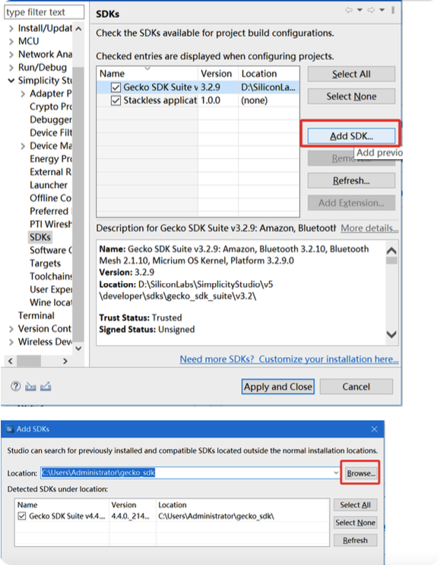Click the export preferences icon
The width and height of the screenshot is (440, 565).
click(x=46, y=387)
